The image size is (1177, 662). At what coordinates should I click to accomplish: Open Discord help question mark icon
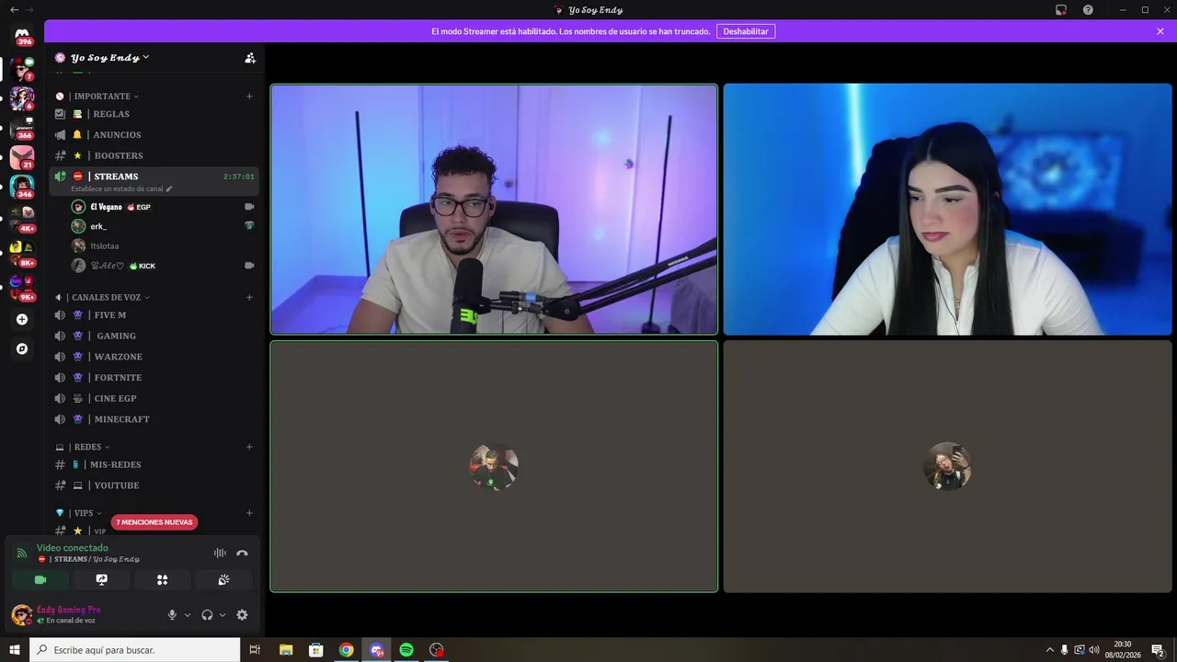pyautogui.click(x=1088, y=10)
